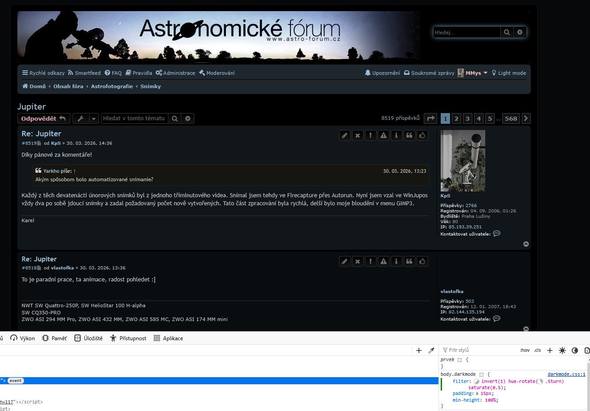Focus the Hledej site search field
This screenshot has height=411, width=590.
point(467,32)
